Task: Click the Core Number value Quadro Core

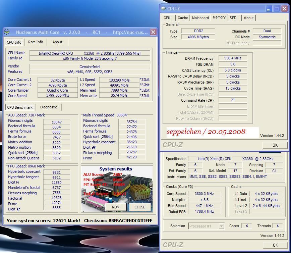Action: click(x=58, y=90)
